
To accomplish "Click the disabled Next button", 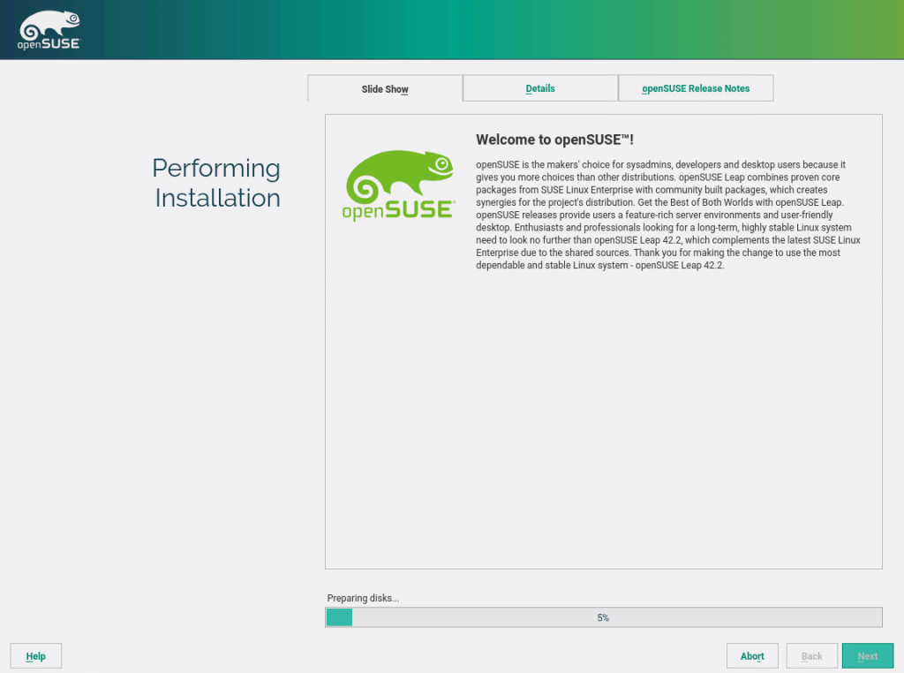I will pyautogui.click(x=867, y=655).
